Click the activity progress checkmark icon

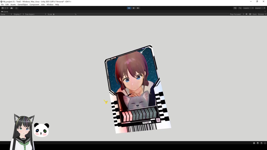click(x=265, y=143)
